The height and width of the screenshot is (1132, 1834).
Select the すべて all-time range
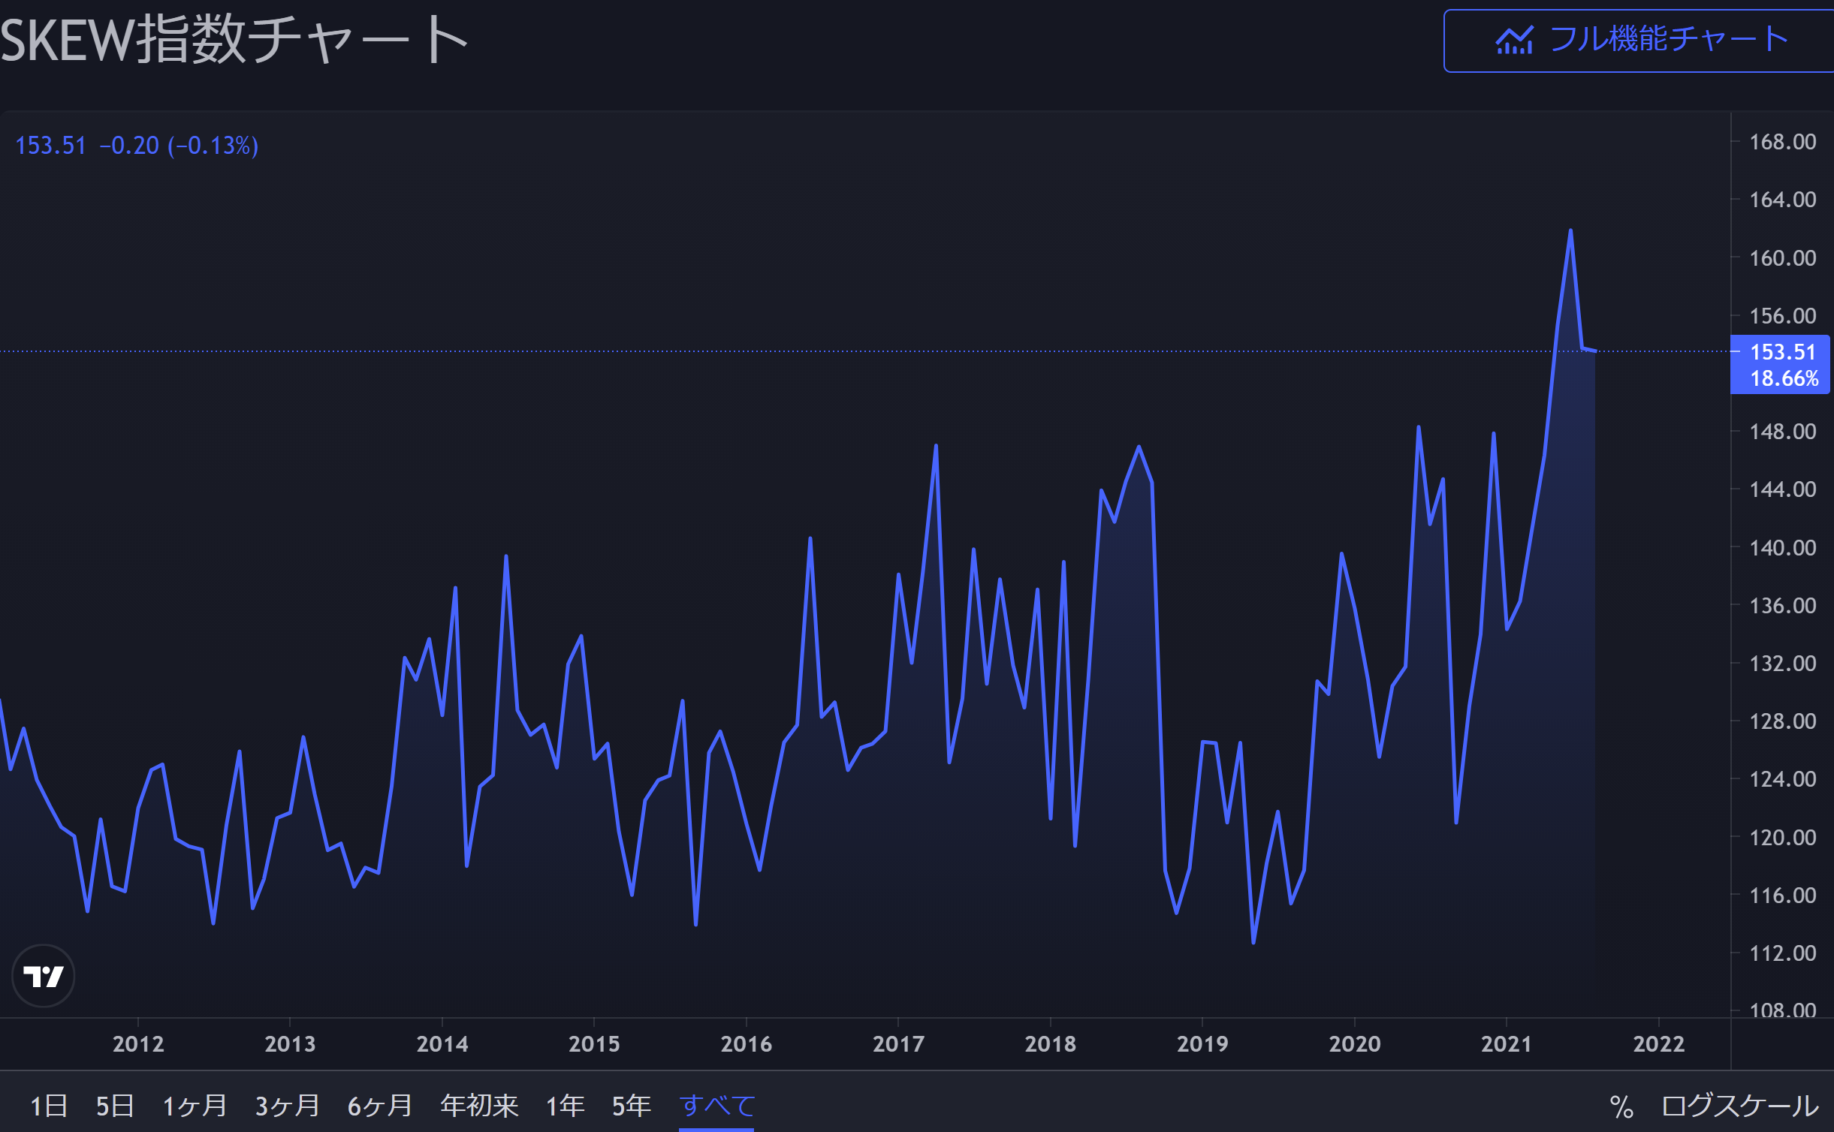tap(716, 1106)
